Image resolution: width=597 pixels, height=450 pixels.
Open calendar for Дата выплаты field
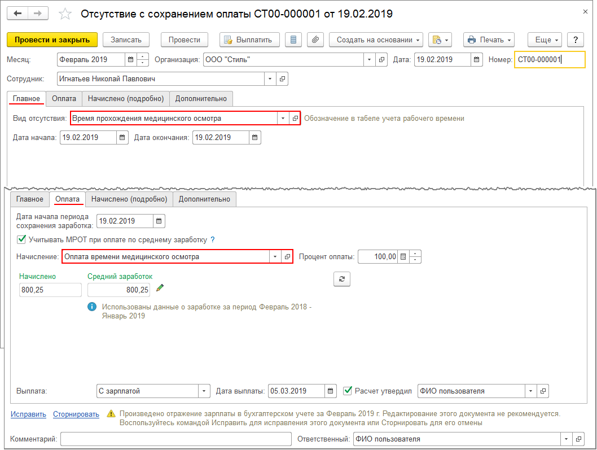pos(331,391)
